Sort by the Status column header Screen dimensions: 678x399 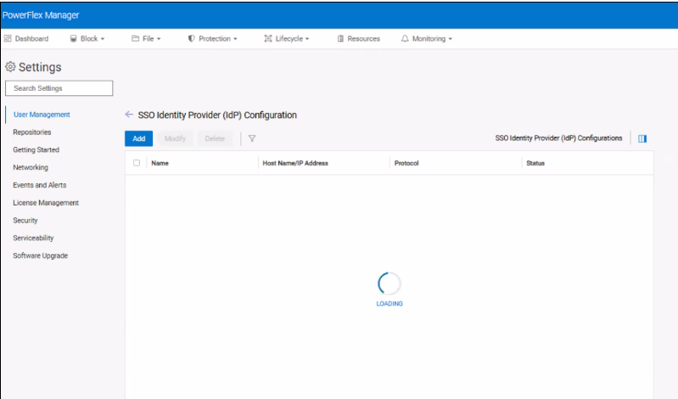tap(535, 163)
